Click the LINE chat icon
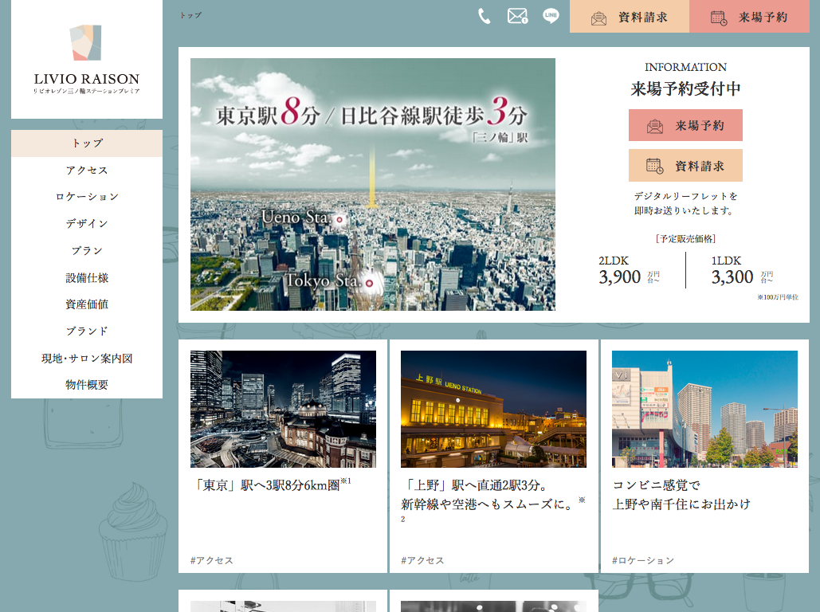Screen dimensions: 820x612 tap(551, 16)
